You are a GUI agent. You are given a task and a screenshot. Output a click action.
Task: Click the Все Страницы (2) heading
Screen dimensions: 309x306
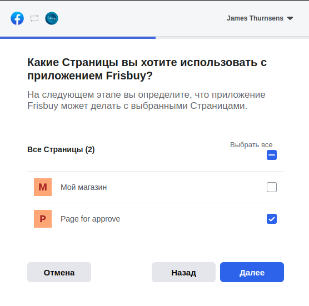point(61,149)
